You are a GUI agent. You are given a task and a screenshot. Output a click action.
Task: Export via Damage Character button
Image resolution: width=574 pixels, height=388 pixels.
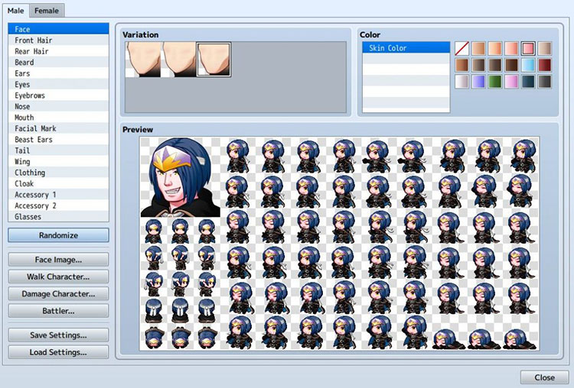click(59, 294)
